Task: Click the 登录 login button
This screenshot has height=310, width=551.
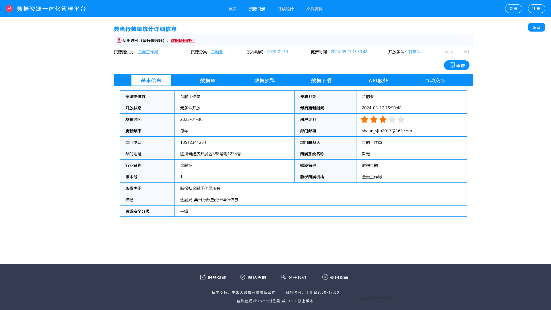Action: [x=513, y=9]
